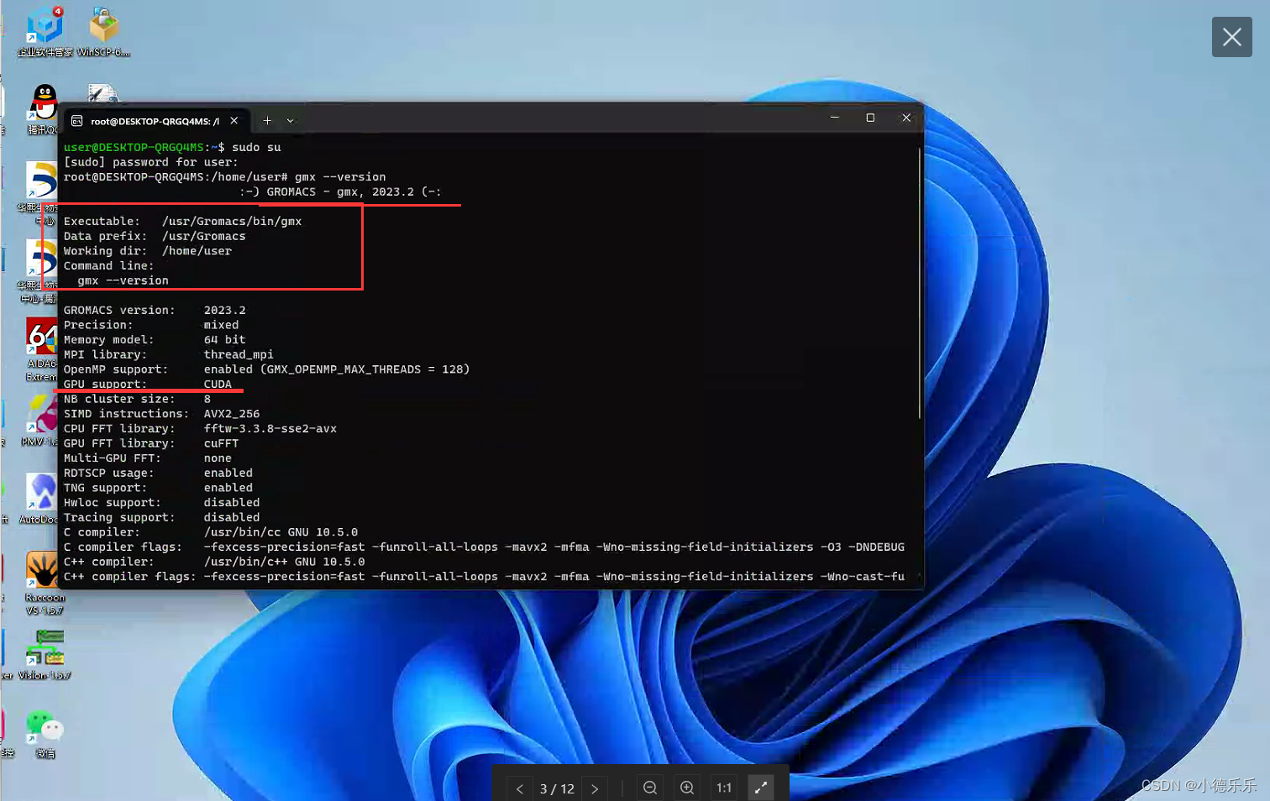
Task: Click the Working dir /home/user line
Action: tap(148, 251)
